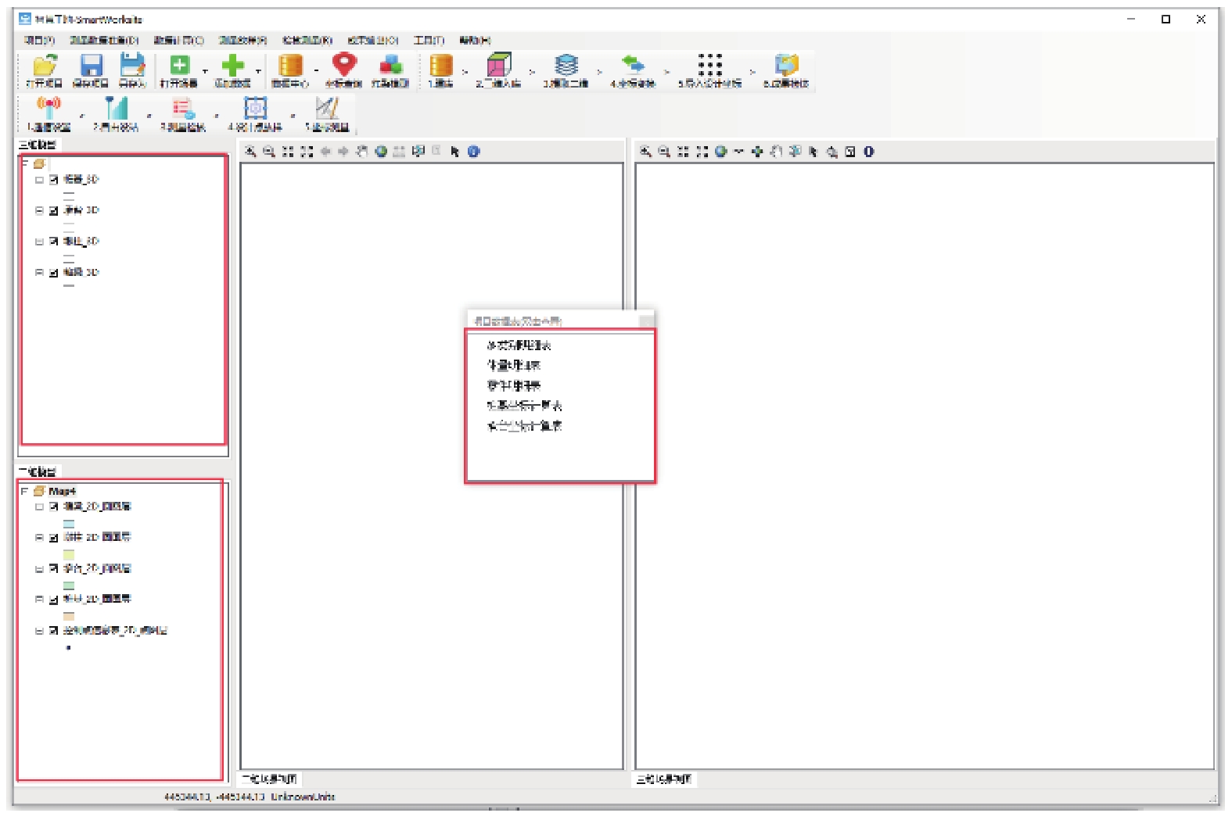Image resolution: width=1232 pixels, height=820 pixels.
Task: Close the small popup list dialog
Action: [x=646, y=320]
